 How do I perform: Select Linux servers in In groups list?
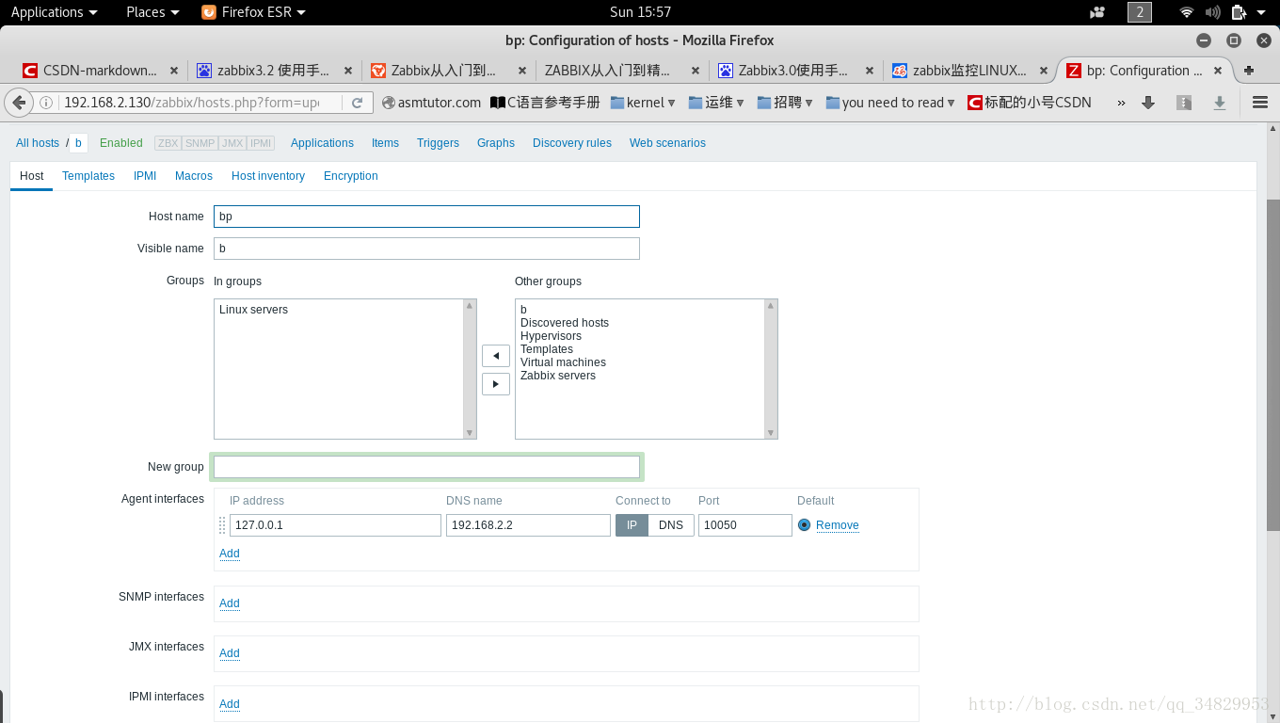pyautogui.click(x=254, y=310)
